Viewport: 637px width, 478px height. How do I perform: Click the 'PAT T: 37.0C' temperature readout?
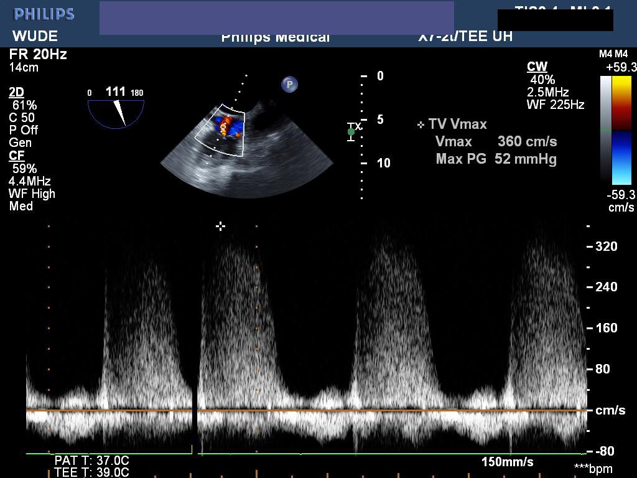92,461
